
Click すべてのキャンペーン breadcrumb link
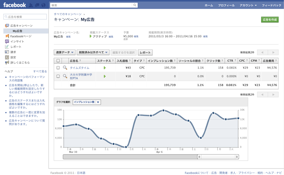(x=68, y=14)
